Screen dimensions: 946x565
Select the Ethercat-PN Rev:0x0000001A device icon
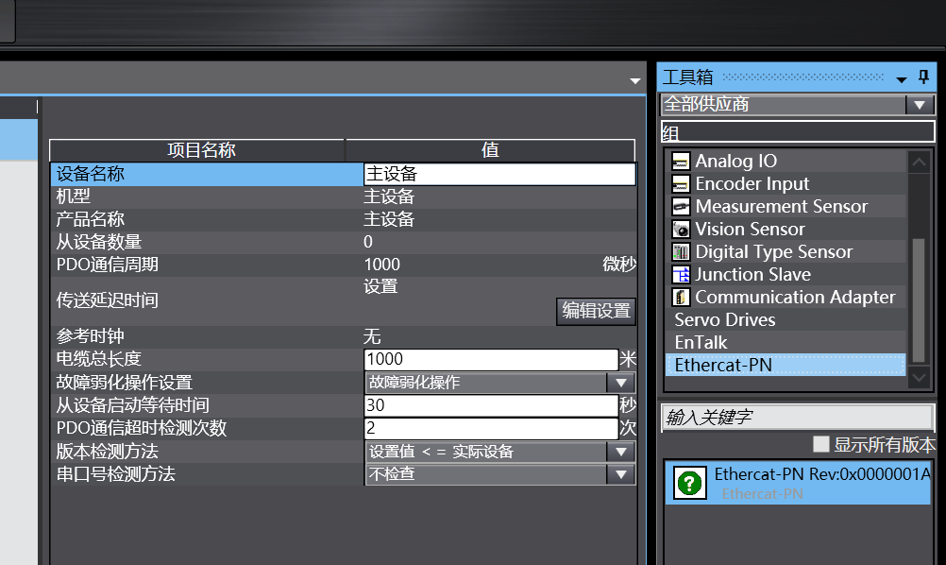click(689, 483)
